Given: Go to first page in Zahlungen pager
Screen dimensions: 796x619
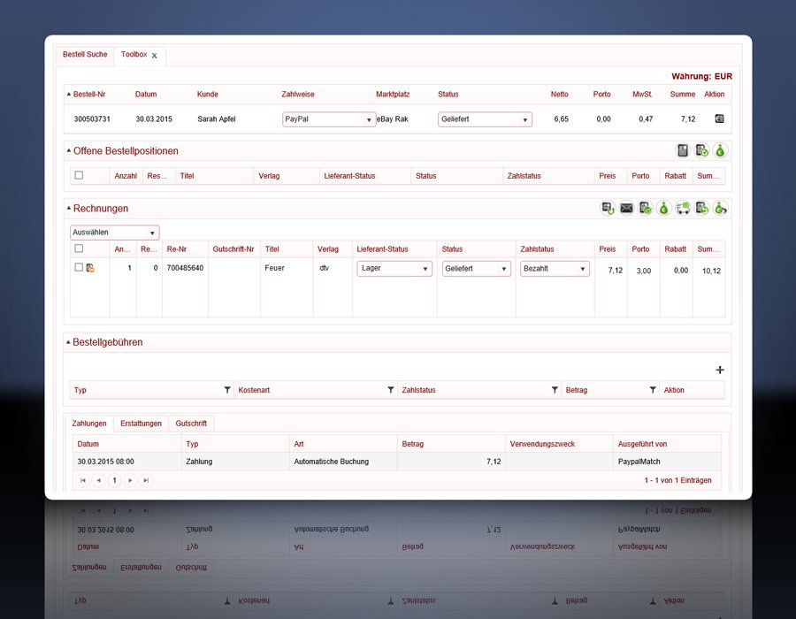Looking at the screenshot, I should (x=83, y=480).
